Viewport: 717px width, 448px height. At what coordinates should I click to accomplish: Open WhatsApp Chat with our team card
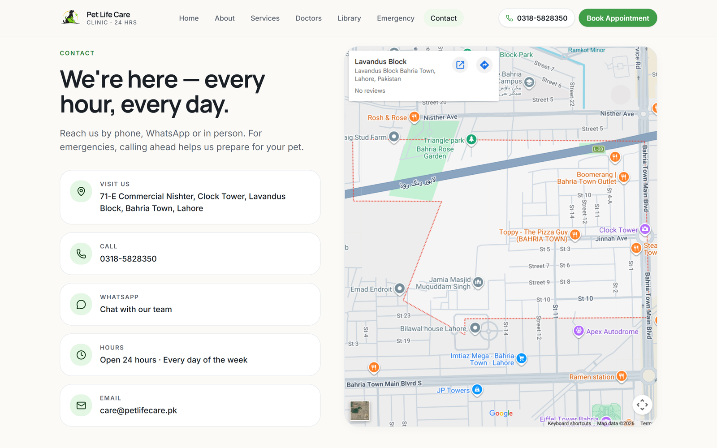coord(190,304)
